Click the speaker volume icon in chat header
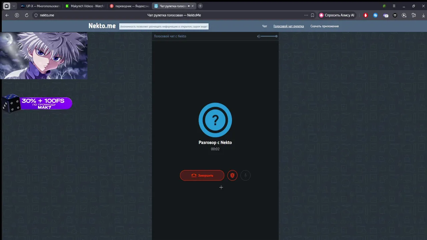Image resolution: width=427 pixels, height=240 pixels. coord(259,36)
